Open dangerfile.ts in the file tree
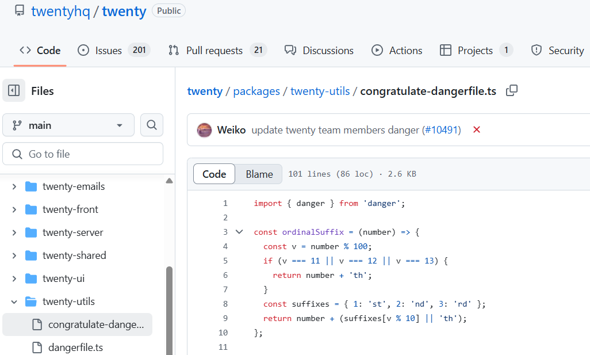590x355 pixels. point(77,348)
